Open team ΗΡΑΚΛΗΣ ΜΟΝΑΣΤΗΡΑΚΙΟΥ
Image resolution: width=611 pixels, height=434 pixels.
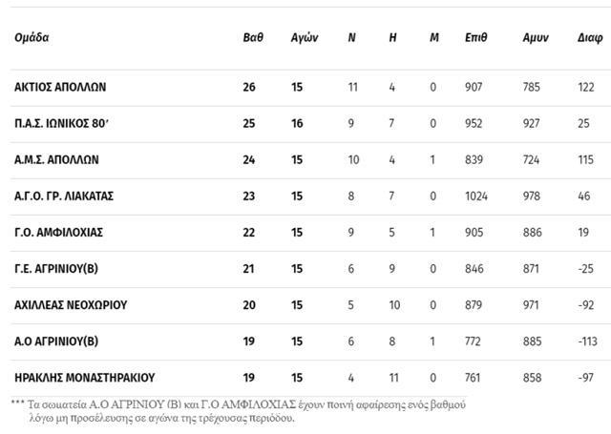click(x=84, y=378)
